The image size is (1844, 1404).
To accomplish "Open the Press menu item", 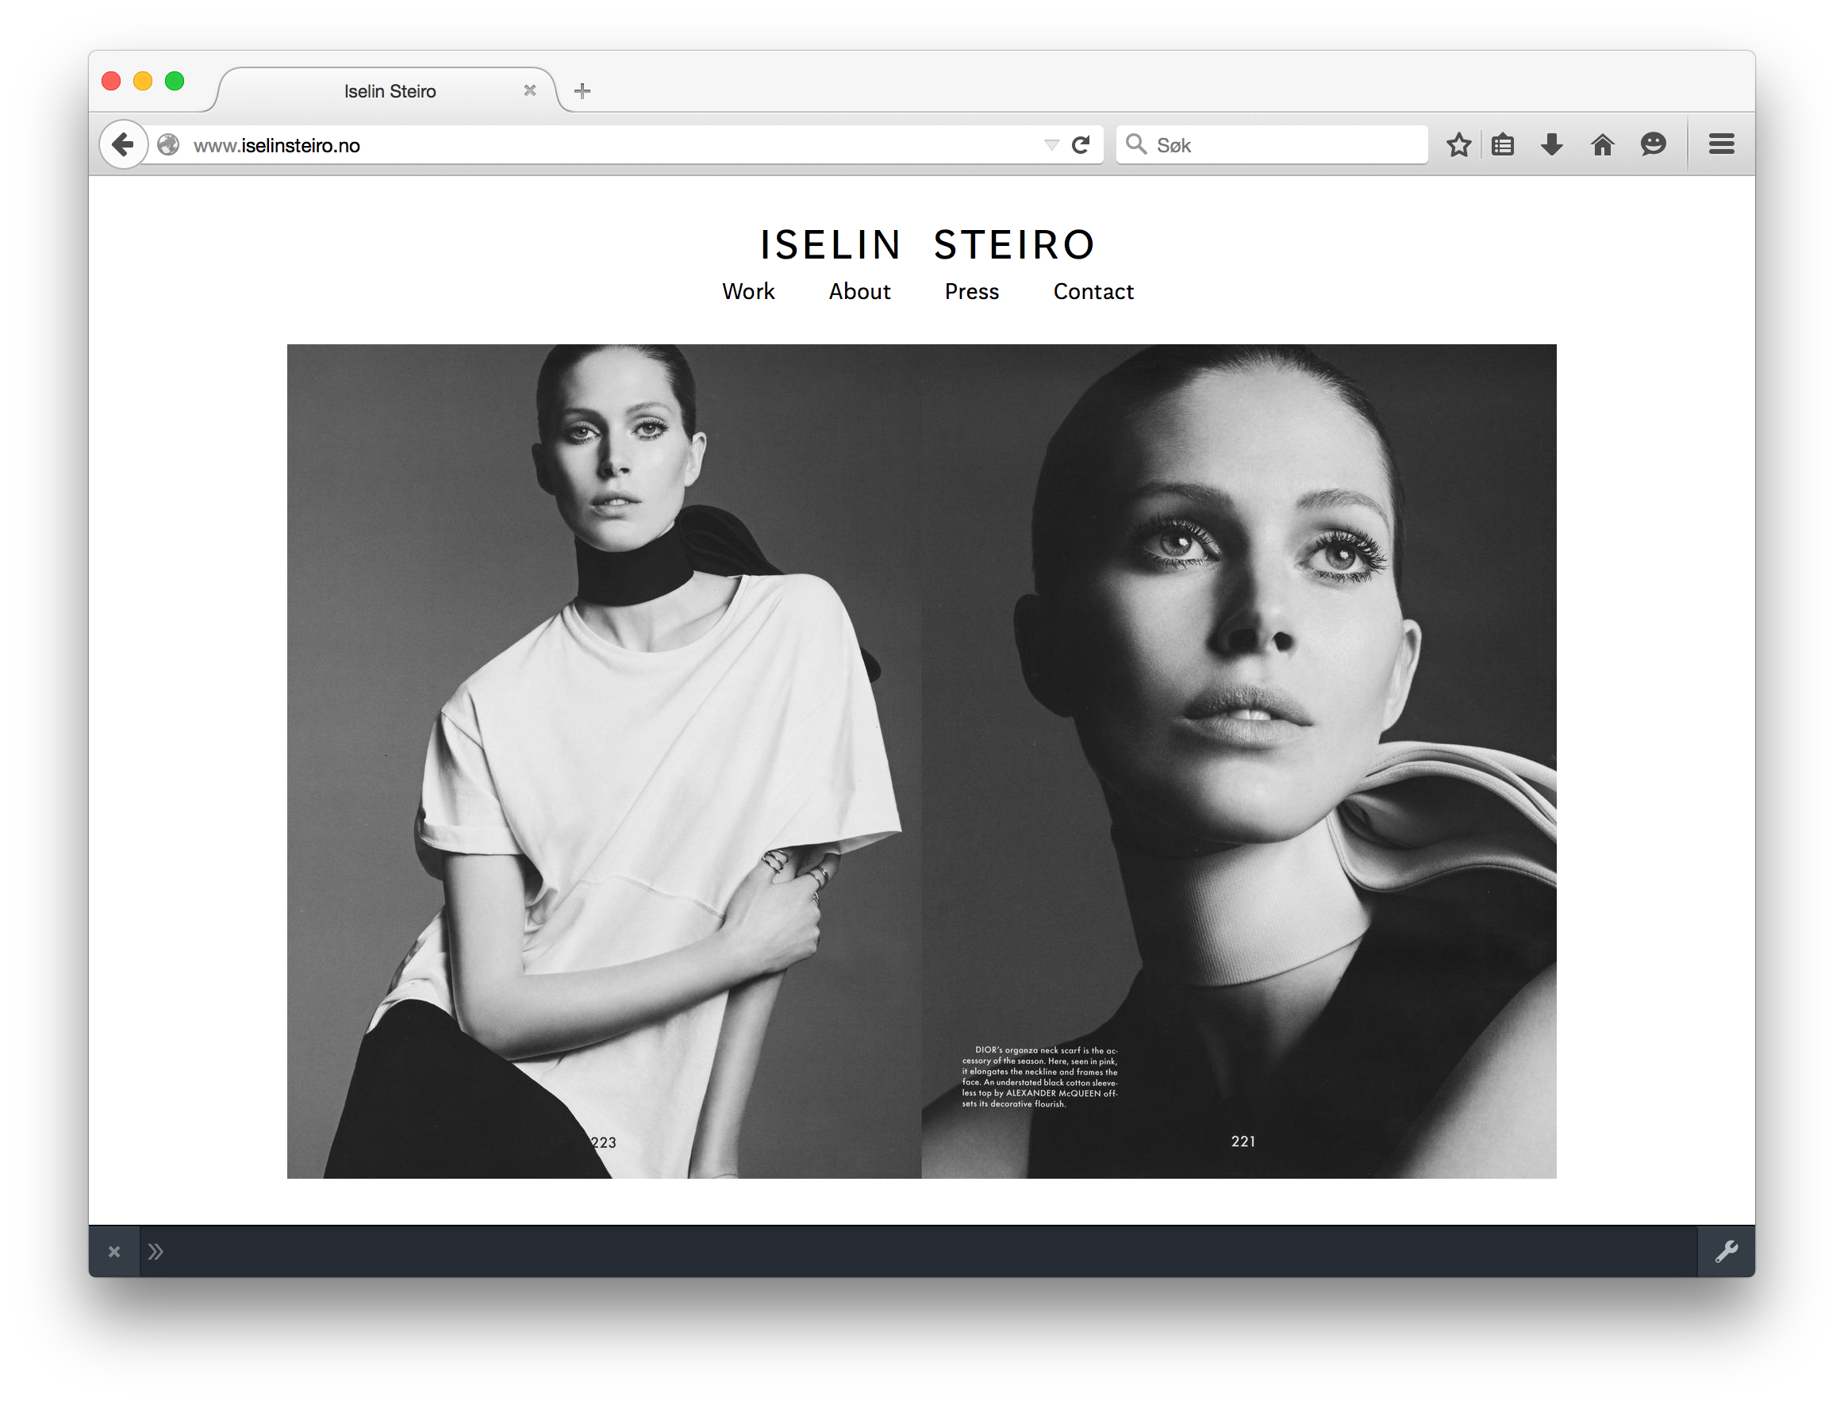I will coord(971,292).
